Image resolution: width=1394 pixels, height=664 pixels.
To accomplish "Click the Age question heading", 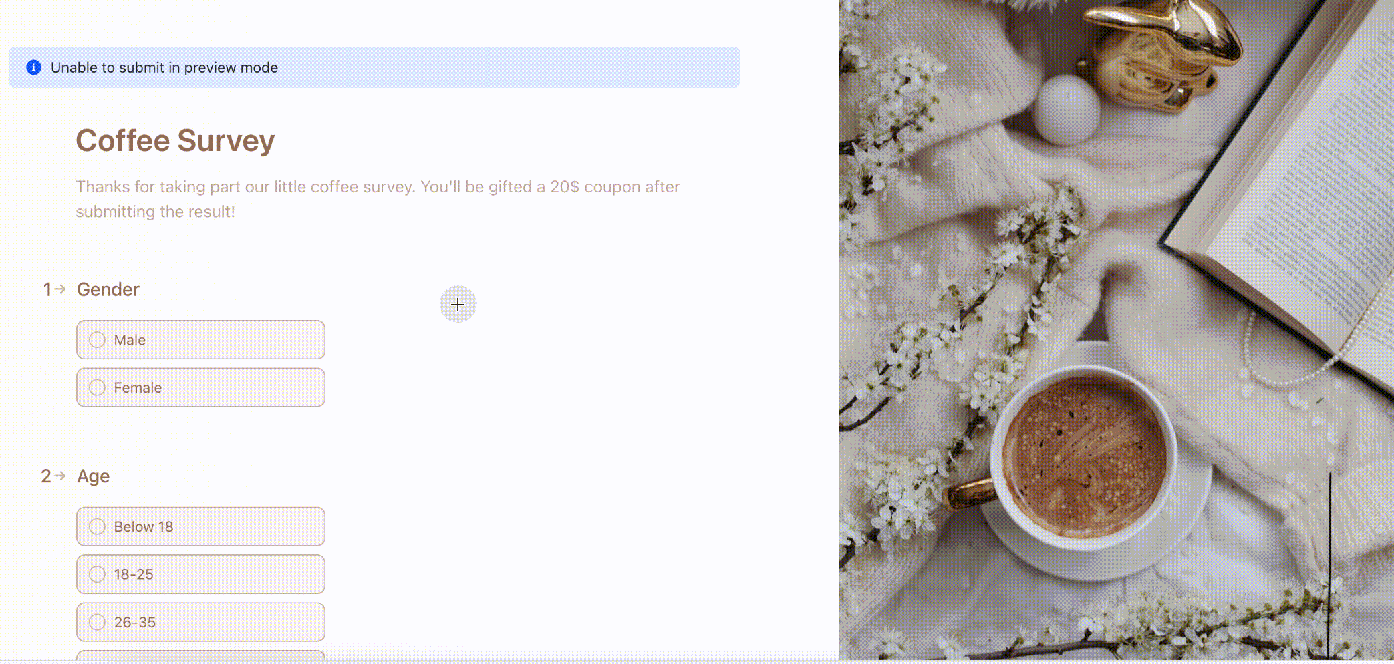I will (x=93, y=476).
